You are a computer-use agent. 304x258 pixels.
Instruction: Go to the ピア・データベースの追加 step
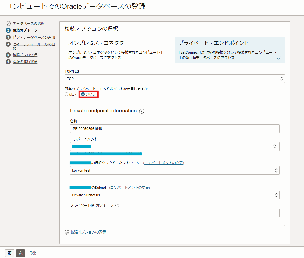click(x=33, y=37)
